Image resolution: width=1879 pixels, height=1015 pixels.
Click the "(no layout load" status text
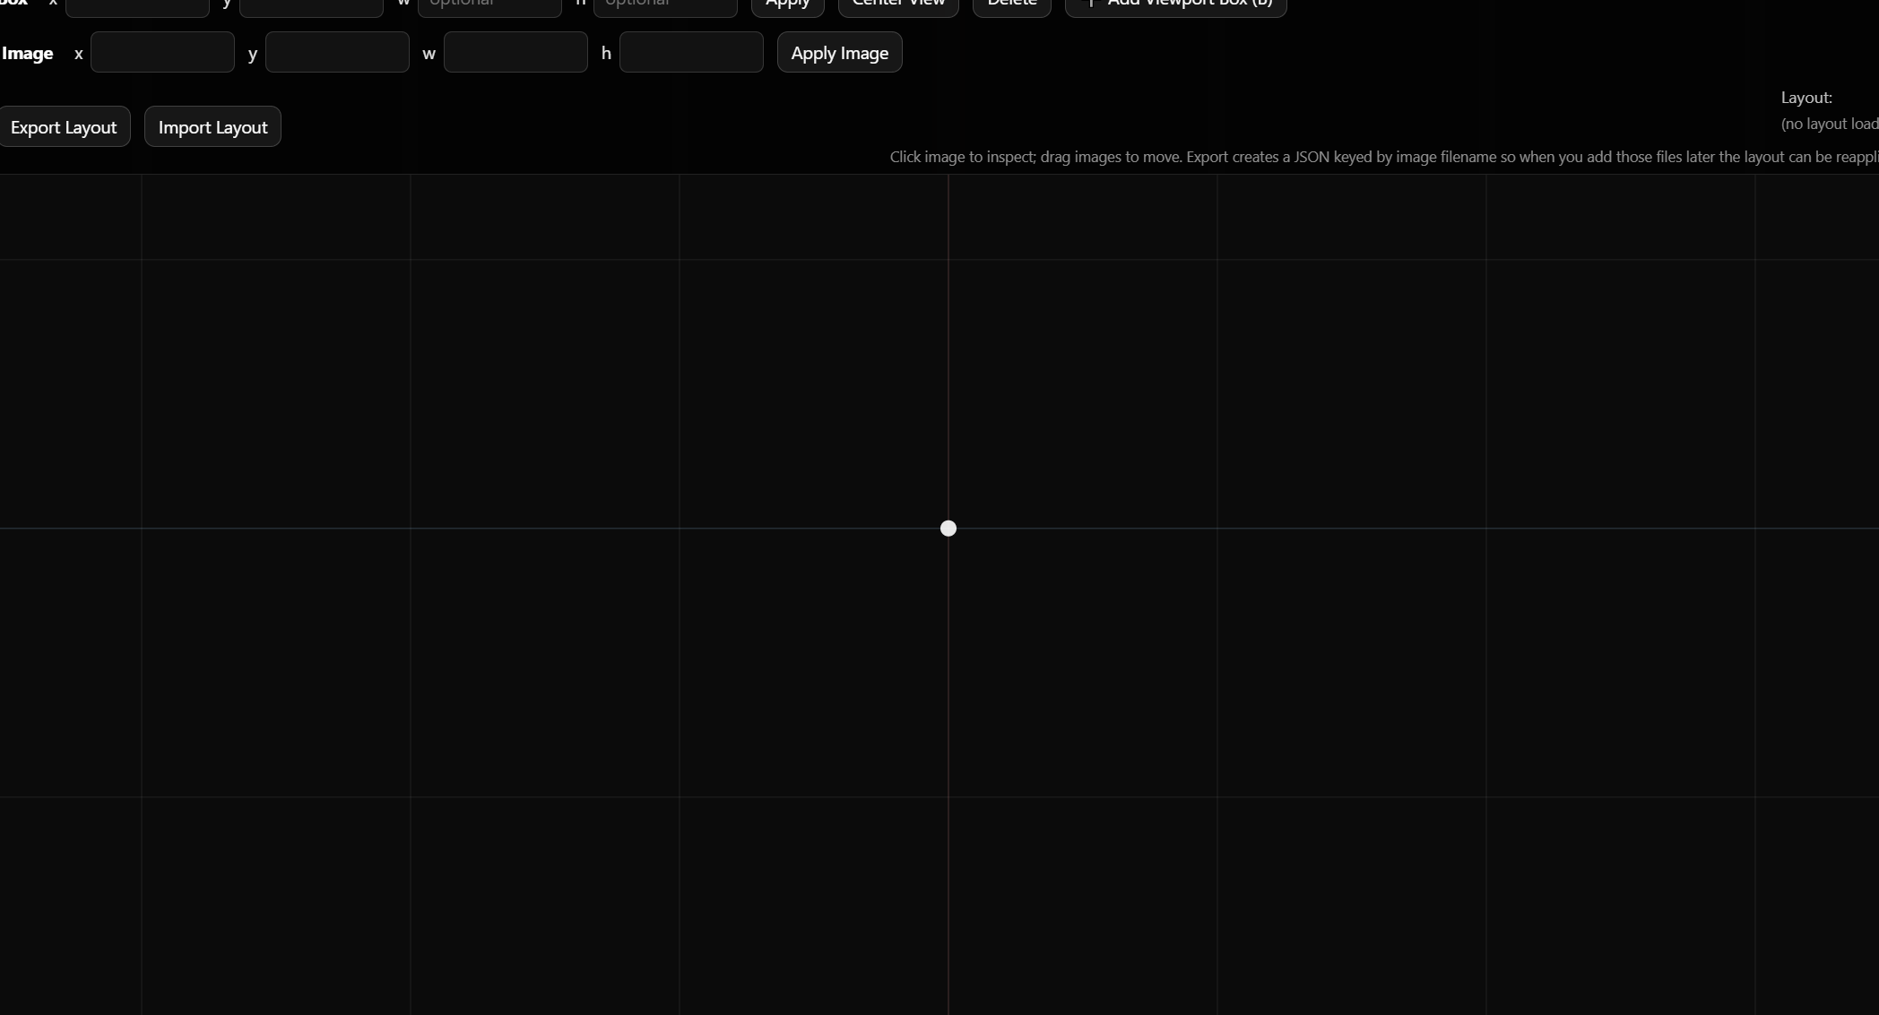pos(1829,125)
